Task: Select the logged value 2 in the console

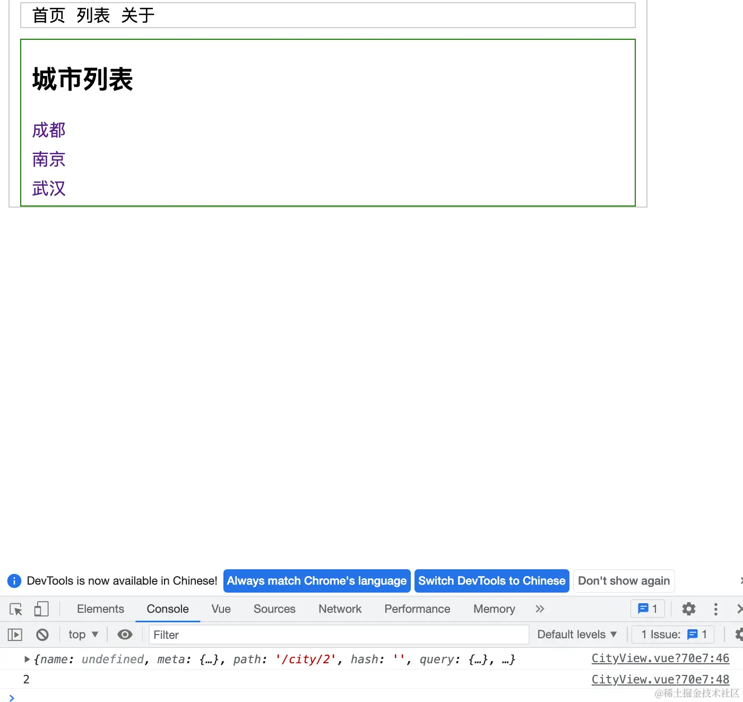Action: pyautogui.click(x=26, y=680)
